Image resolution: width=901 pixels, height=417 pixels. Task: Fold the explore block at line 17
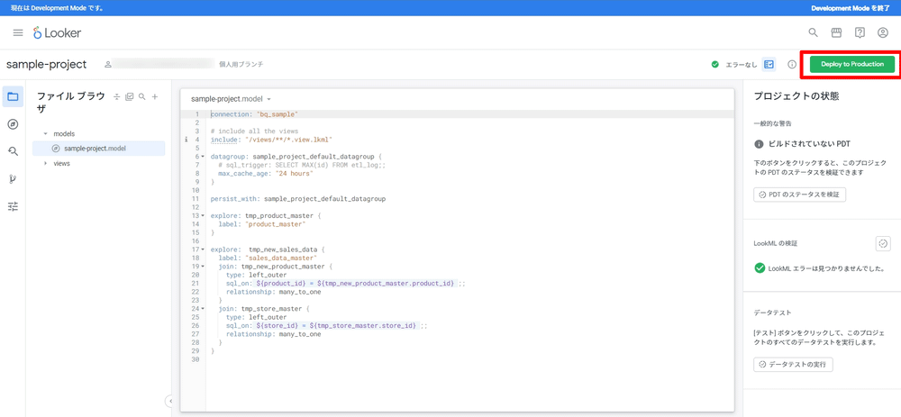click(x=204, y=249)
